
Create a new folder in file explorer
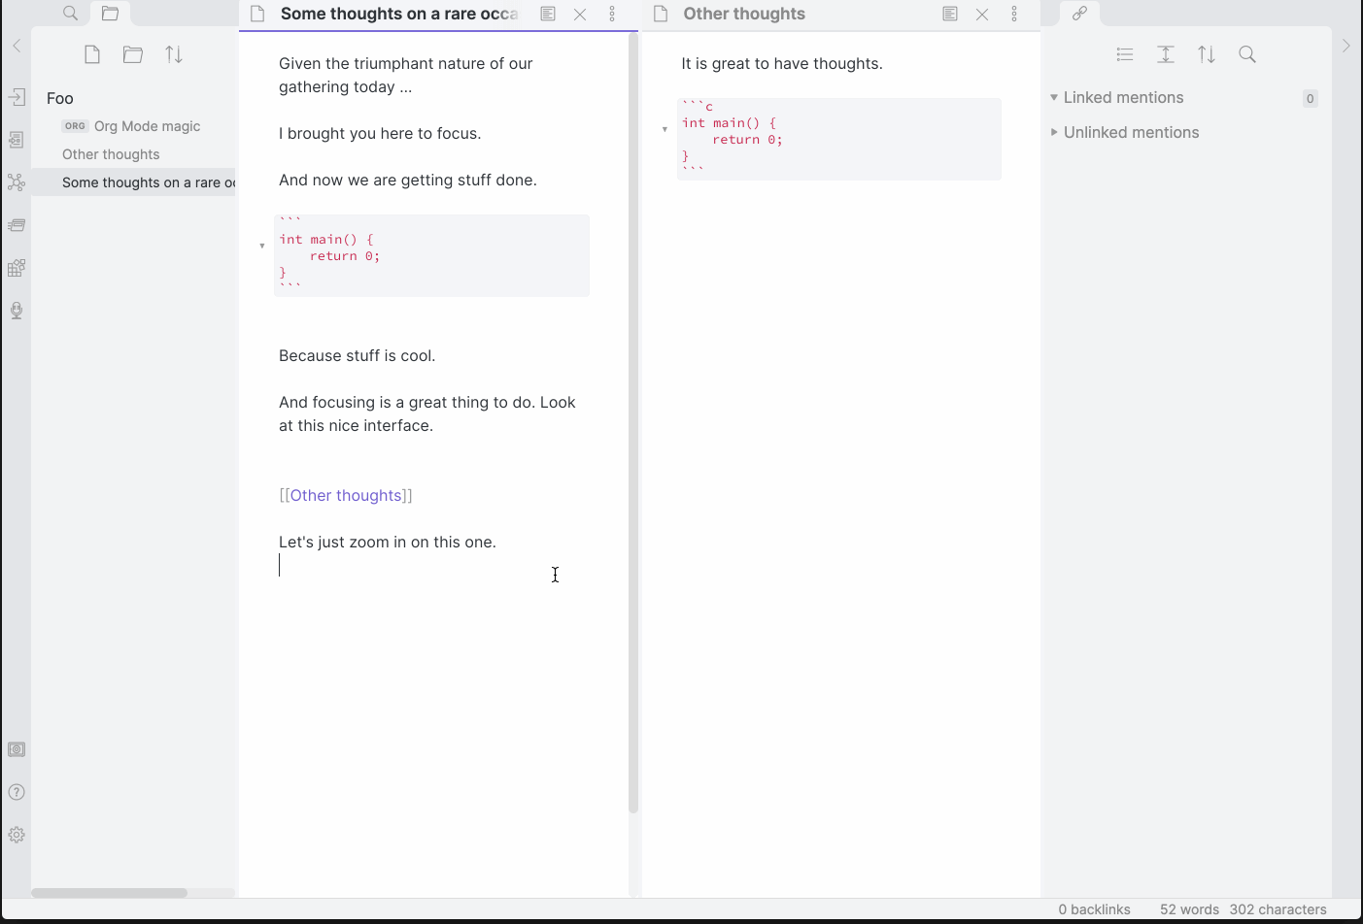pos(133,54)
